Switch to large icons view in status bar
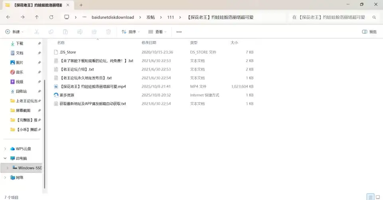Viewport: 383px width, 200px height. 378,197
